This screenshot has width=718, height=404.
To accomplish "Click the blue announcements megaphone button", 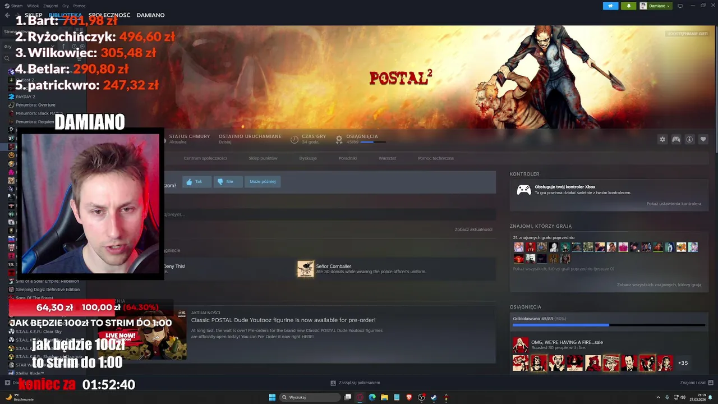I will (x=610, y=6).
